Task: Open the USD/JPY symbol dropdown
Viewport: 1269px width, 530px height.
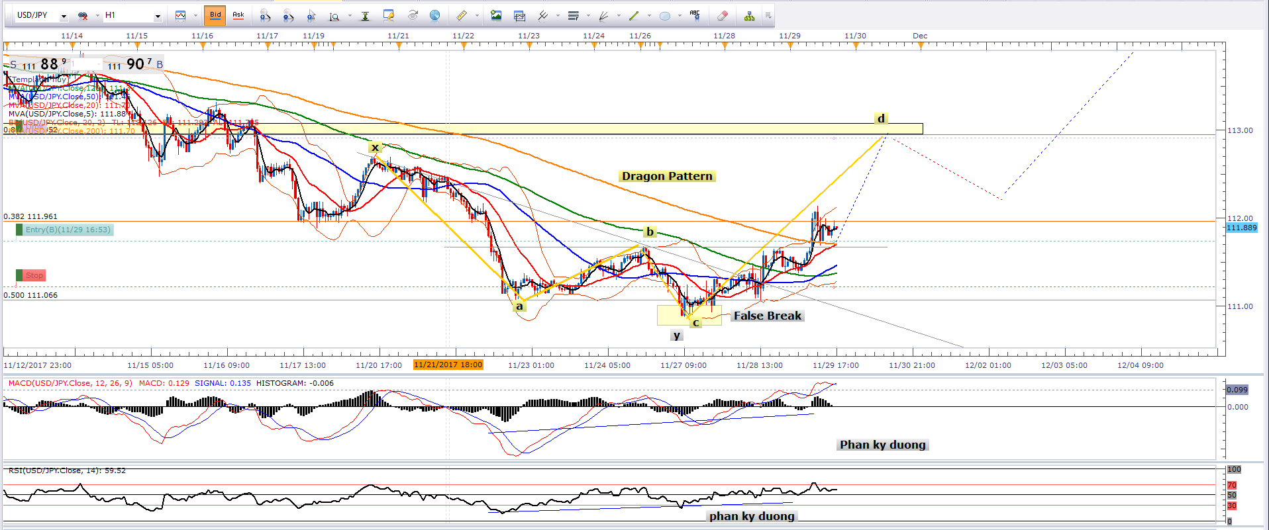Action: pyautogui.click(x=64, y=16)
